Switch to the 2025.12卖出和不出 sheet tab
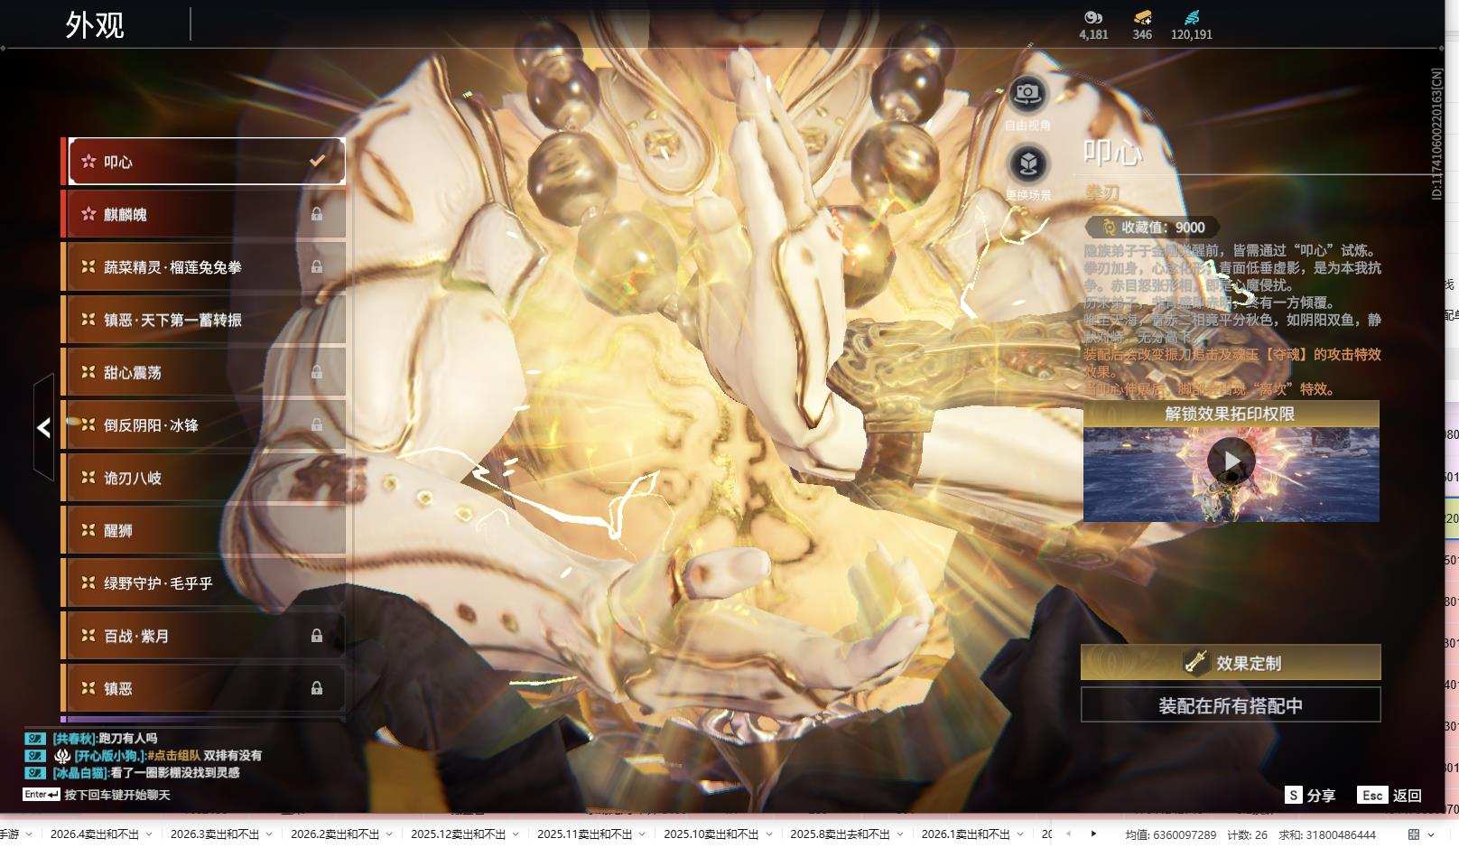 point(459,834)
